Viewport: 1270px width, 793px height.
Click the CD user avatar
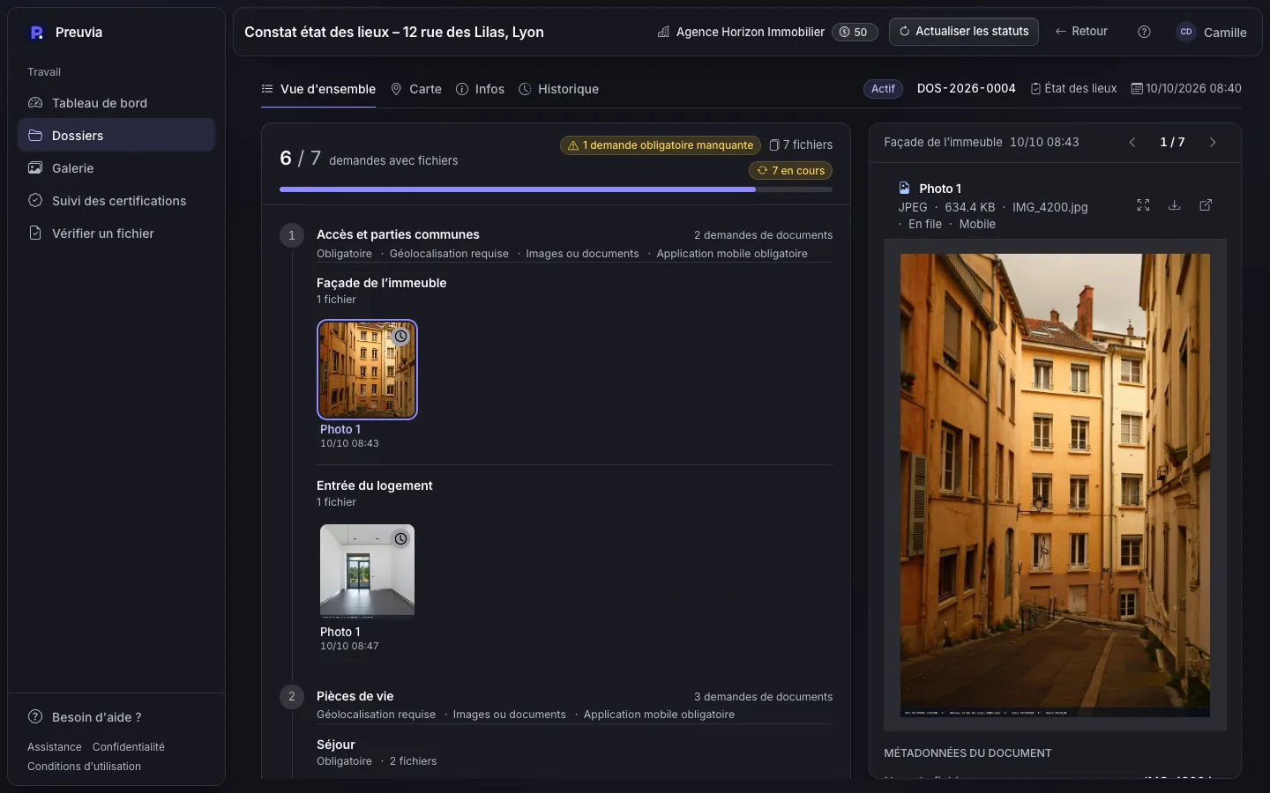point(1186,32)
